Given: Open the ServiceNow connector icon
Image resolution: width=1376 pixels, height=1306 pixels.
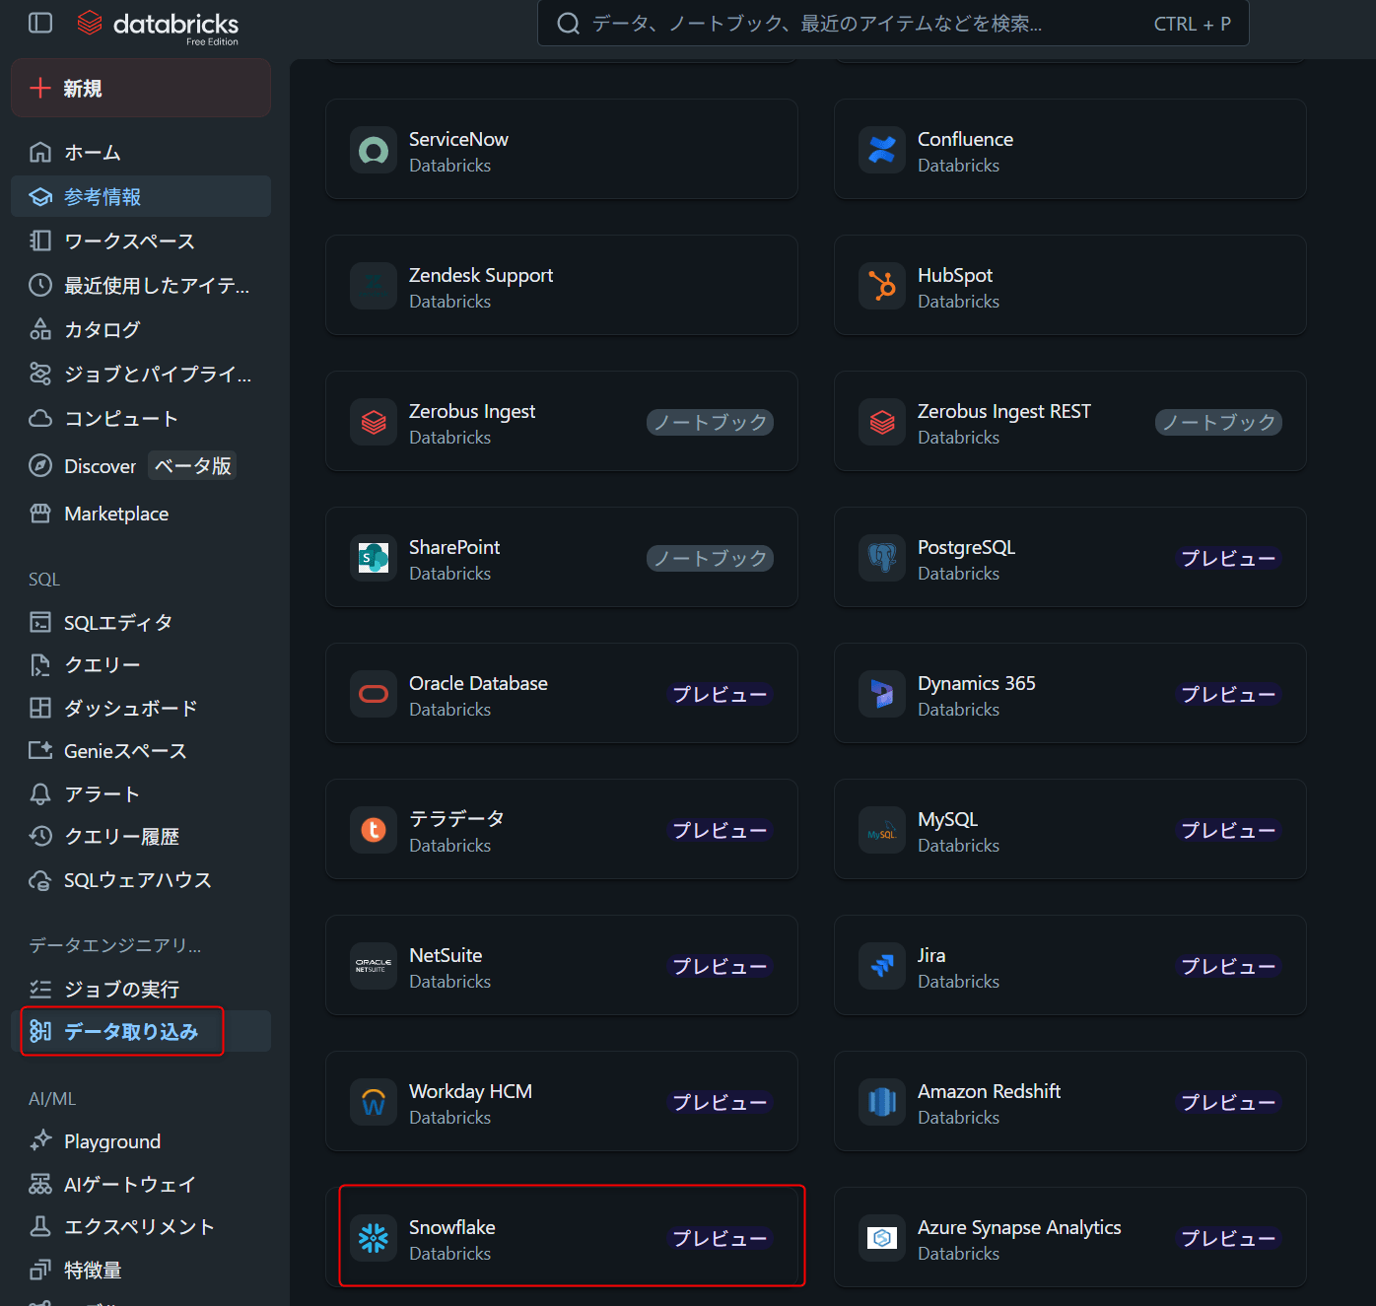Looking at the screenshot, I should point(374,151).
